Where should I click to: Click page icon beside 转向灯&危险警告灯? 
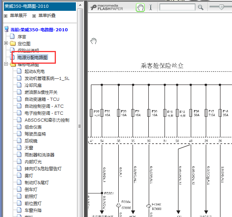[x=19, y=169]
